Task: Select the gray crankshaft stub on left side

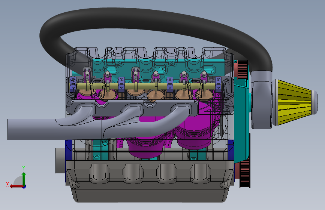Action: pos(60,160)
